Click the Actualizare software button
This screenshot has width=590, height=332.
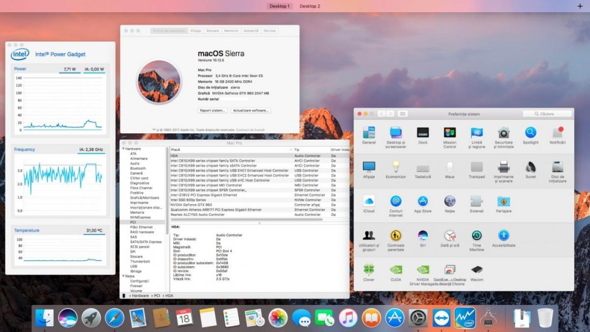[251, 110]
